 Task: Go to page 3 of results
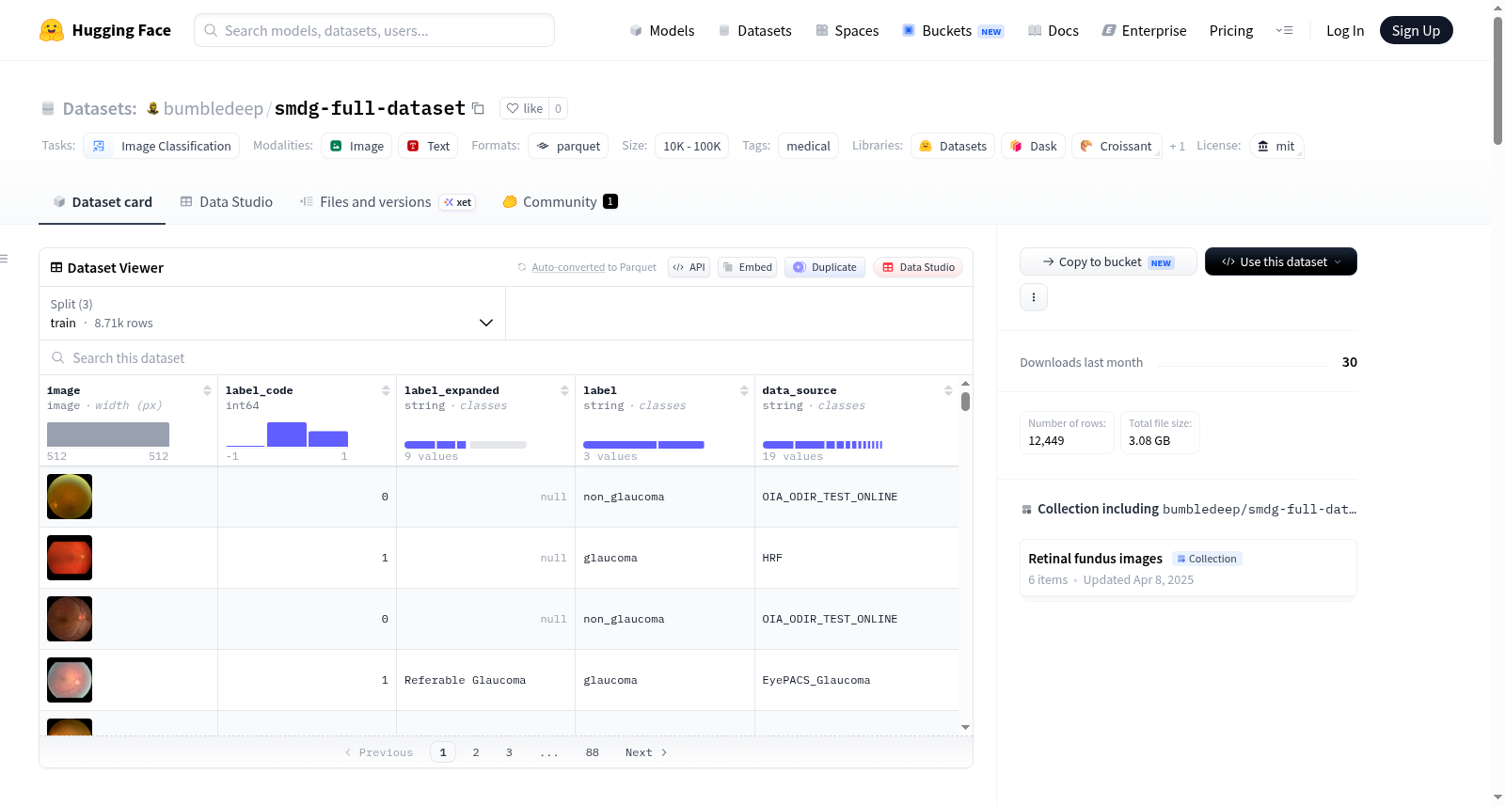[x=509, y=752]
